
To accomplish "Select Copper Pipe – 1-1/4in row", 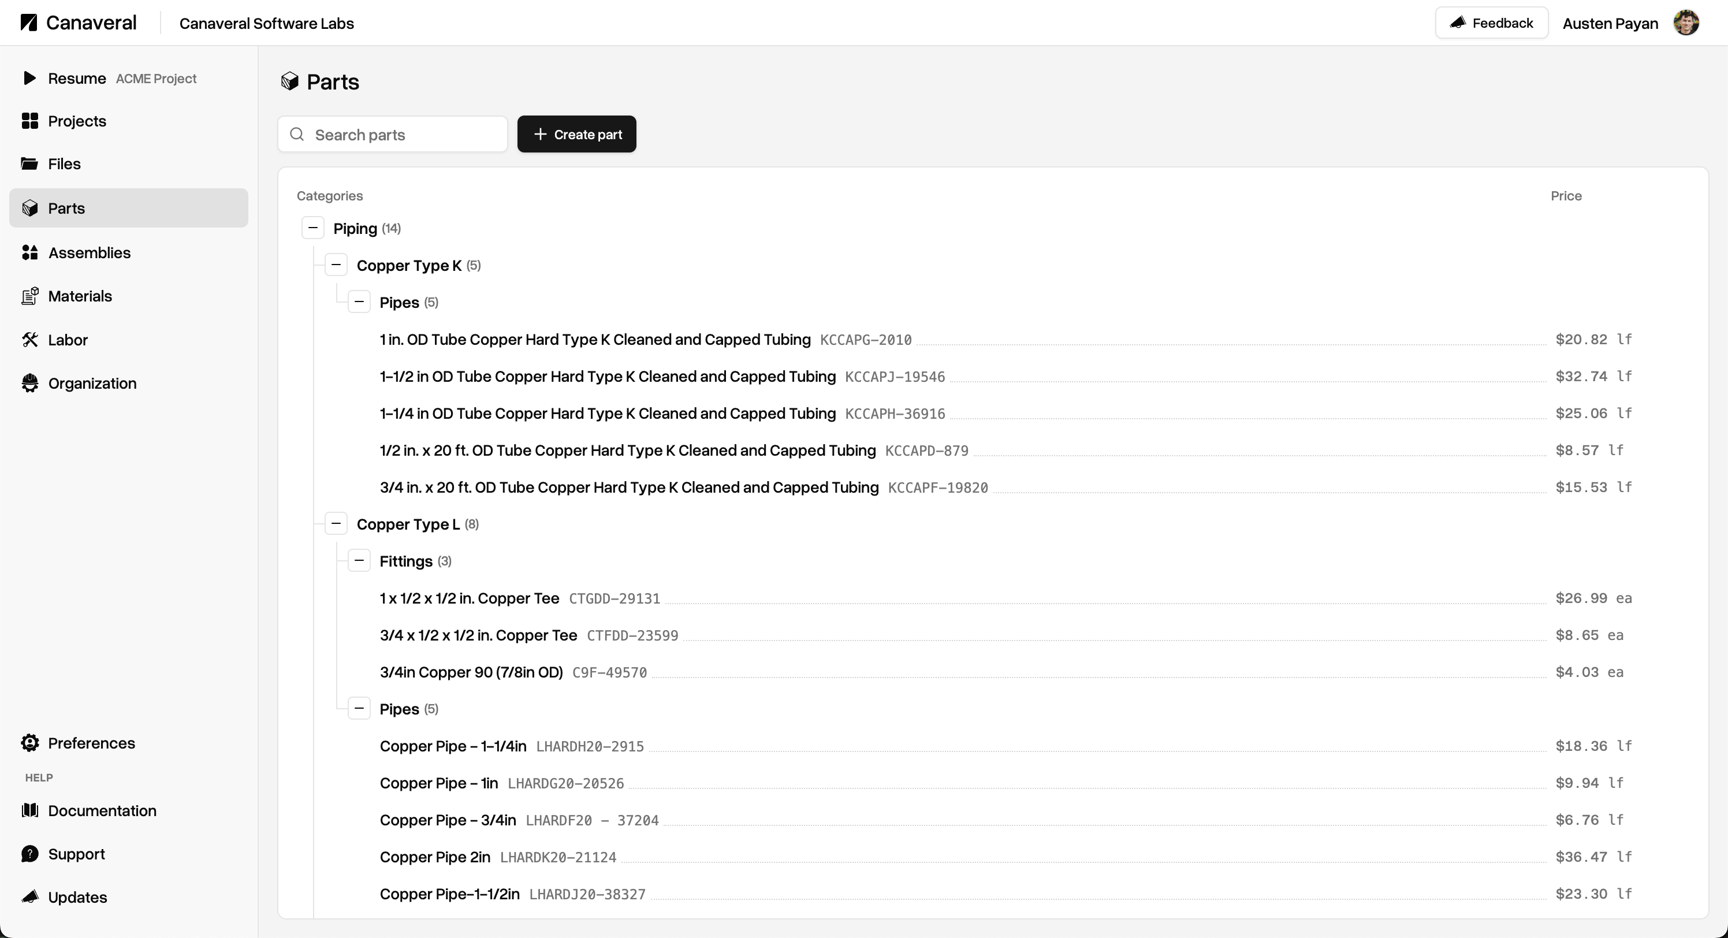I will tap(1005, 746).
